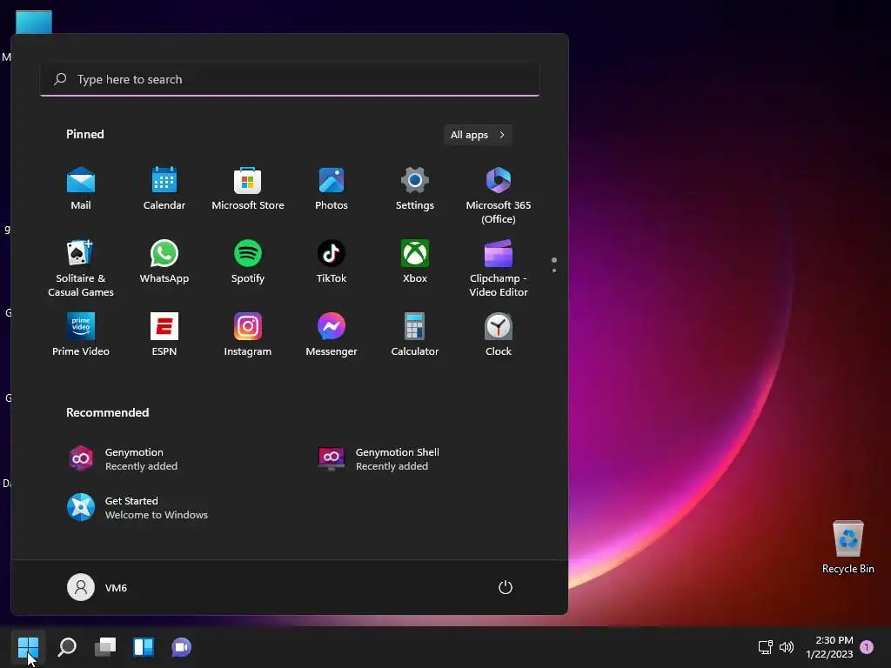Open taskbar Search magnifier
Viewport: 891px width, 668px height.
coord(67,647)
